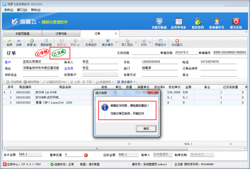Open the 功能导航窗 icon in header

tap(159, 21)
